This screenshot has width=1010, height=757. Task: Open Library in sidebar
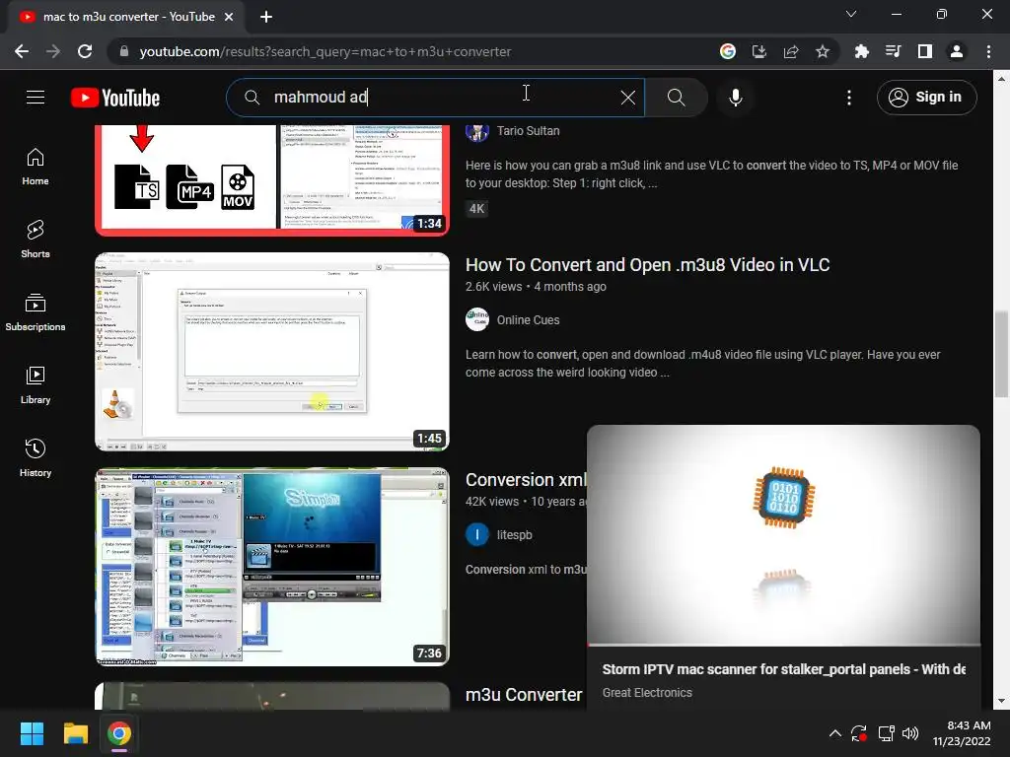click(36, 385)
